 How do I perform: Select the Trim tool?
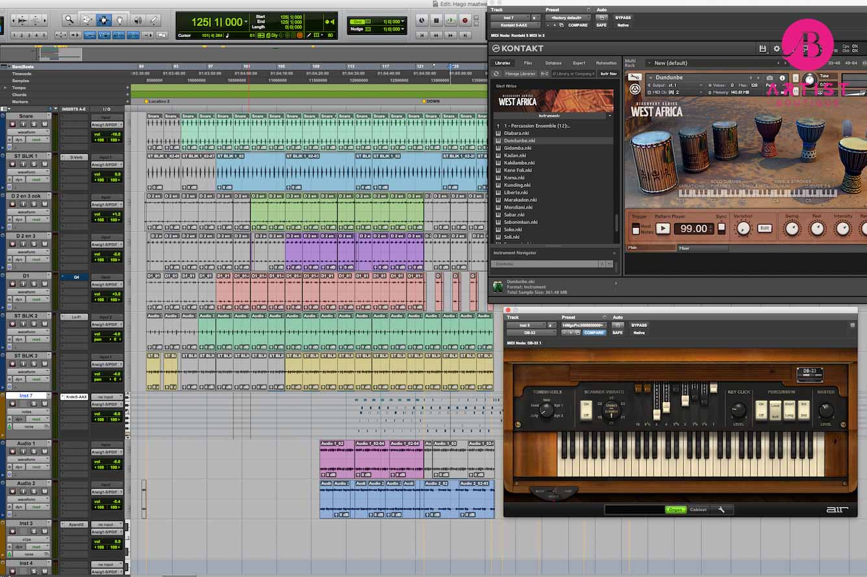86,20
